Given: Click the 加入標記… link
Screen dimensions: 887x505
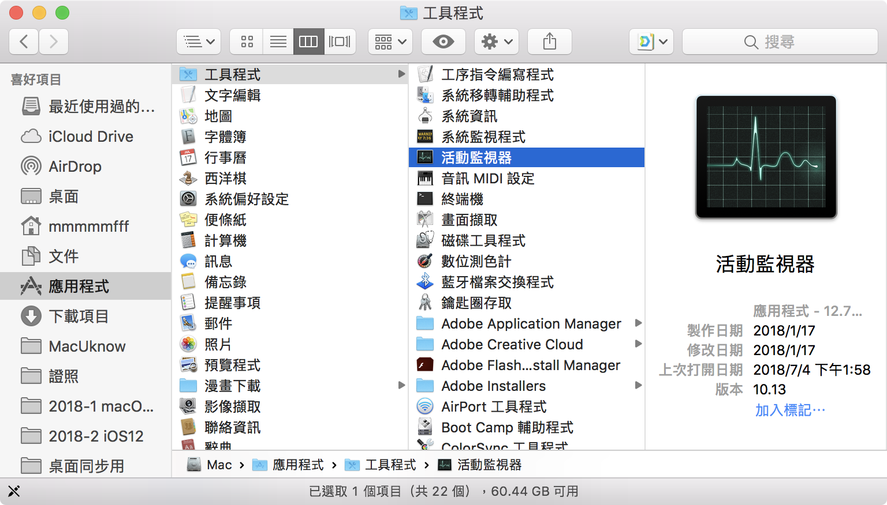Looking at the screenshot, I should [790, 410].
